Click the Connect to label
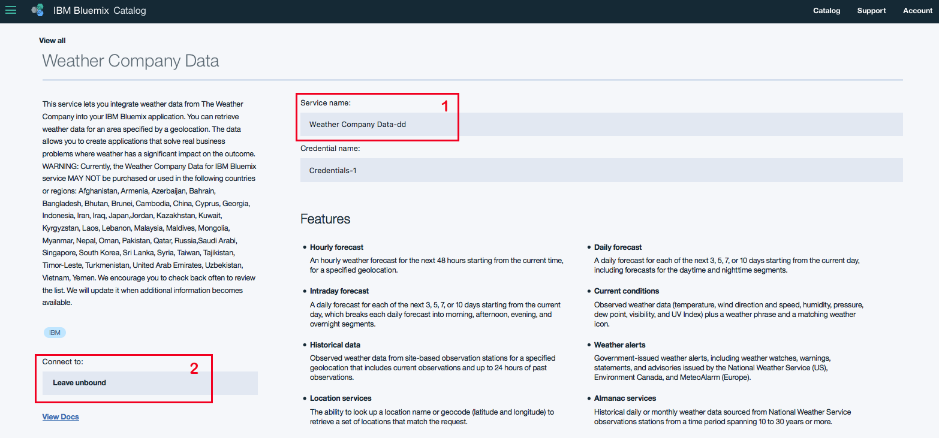This screenshot has height=438, width=939. 63,362
